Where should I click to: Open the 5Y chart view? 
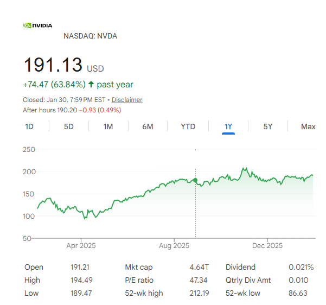tap(268, 126)
